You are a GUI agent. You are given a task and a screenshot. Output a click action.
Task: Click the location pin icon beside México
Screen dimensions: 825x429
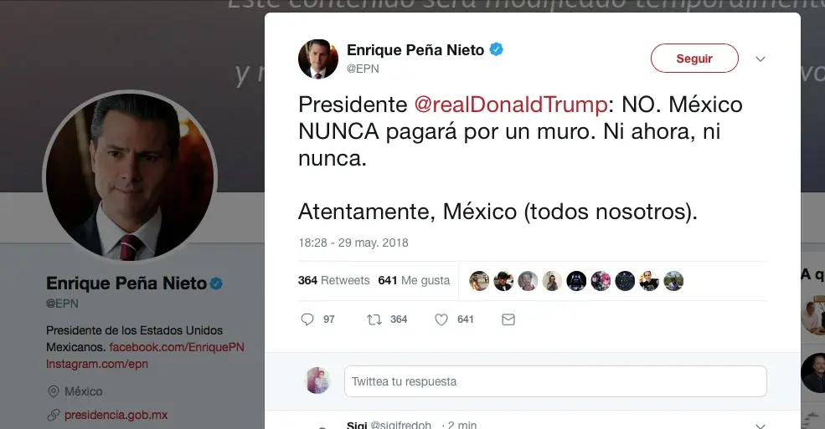coord(54,391)
